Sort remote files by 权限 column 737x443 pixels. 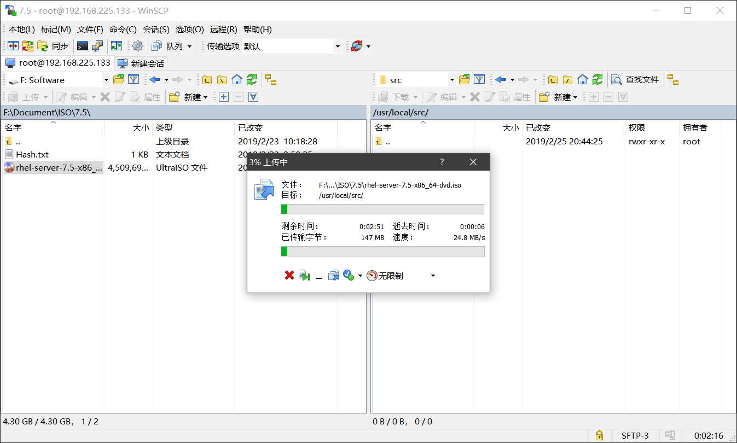click(651, 127)
